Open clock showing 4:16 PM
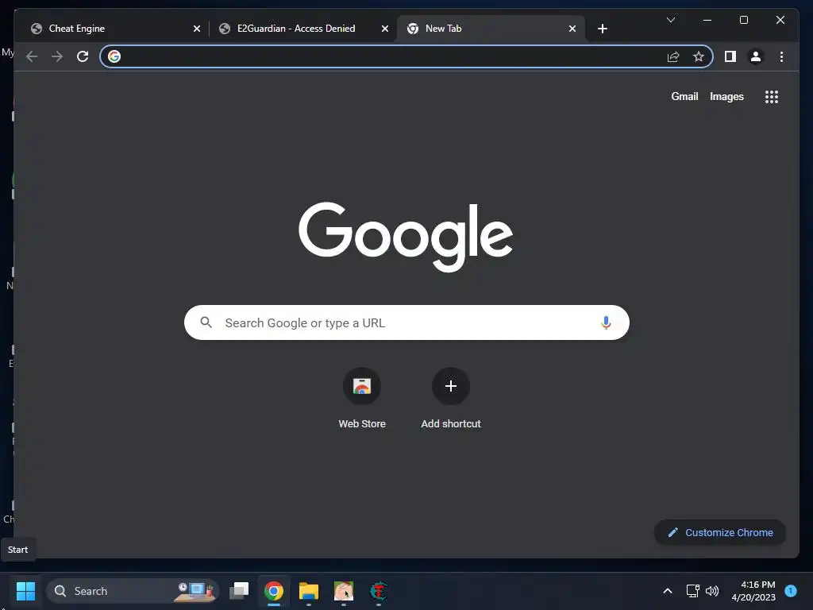Image resolution: width=813 pixels, height=610 pixels. point(753,591)
